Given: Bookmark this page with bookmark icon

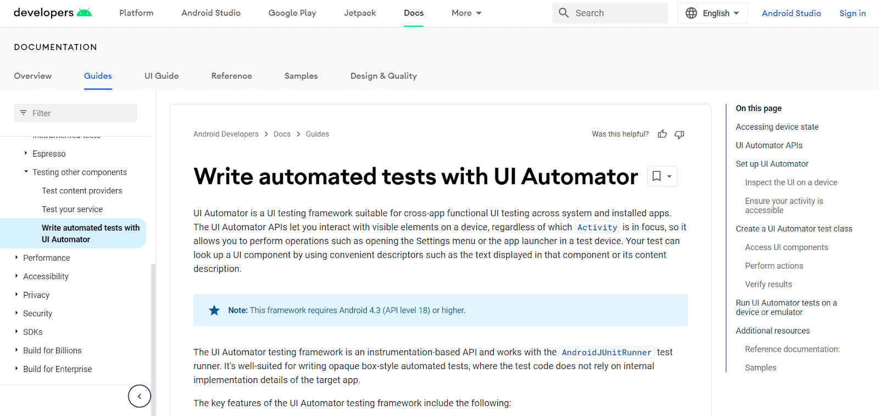Looking at the screenshot, I should click(x=657, y=176).
